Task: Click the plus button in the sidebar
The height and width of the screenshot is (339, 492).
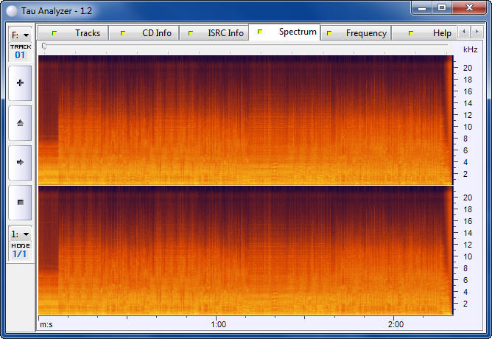Action: [20, 83]
